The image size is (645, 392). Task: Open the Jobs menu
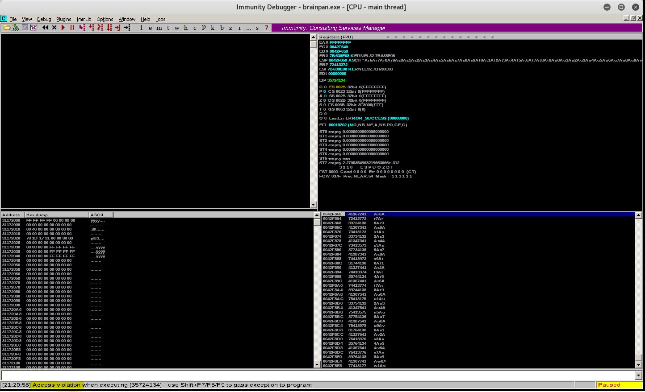click(x=160, y=19)
